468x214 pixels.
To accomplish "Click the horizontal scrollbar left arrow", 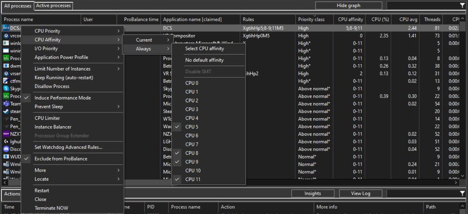I will click(x=4, y=182).
